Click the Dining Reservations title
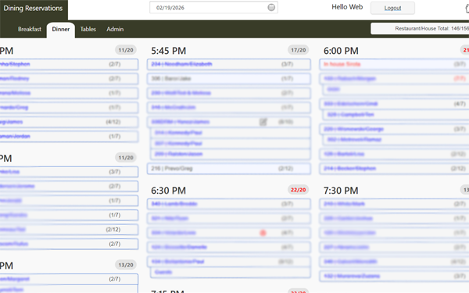Viewport: 469px width, 293px height. [33, 9]
